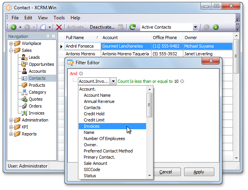Close the Filter Editor dialog

211,61
